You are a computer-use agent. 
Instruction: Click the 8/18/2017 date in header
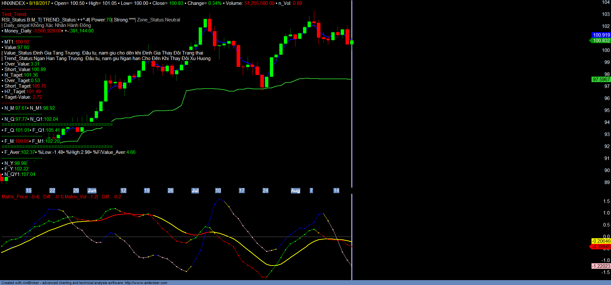[x=40, y=3]
